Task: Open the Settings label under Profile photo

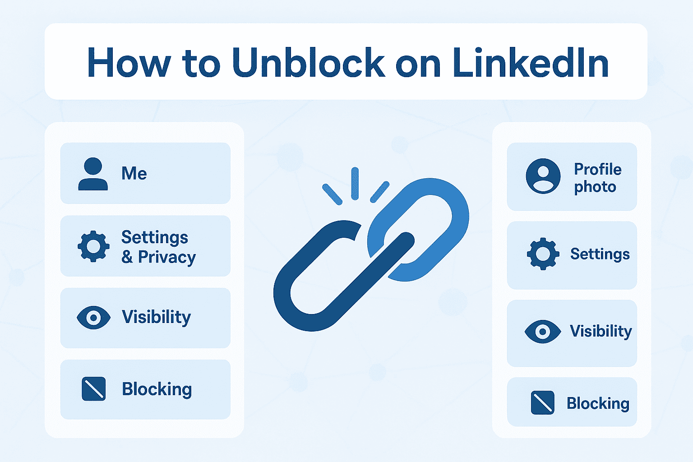Action: (600, 254)
